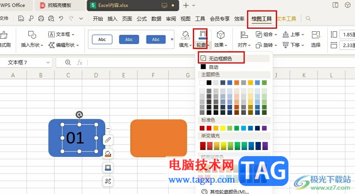
Task: Open the View ribbon tab
Action: tap(186, 19)
